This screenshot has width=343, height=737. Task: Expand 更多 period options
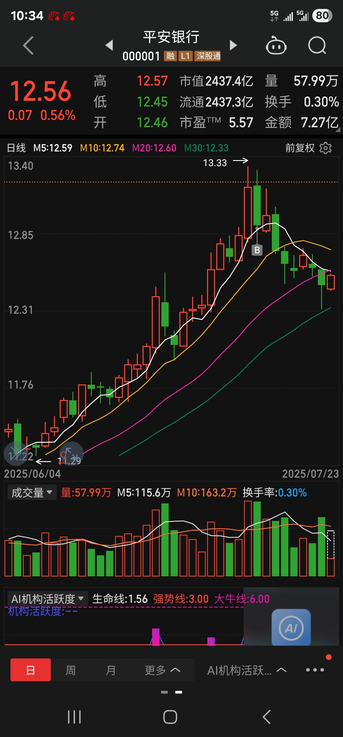point(162,670)
